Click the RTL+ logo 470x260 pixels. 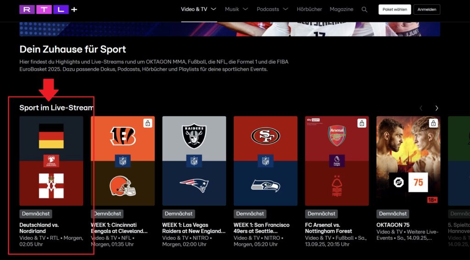click(x=48, y=10)
